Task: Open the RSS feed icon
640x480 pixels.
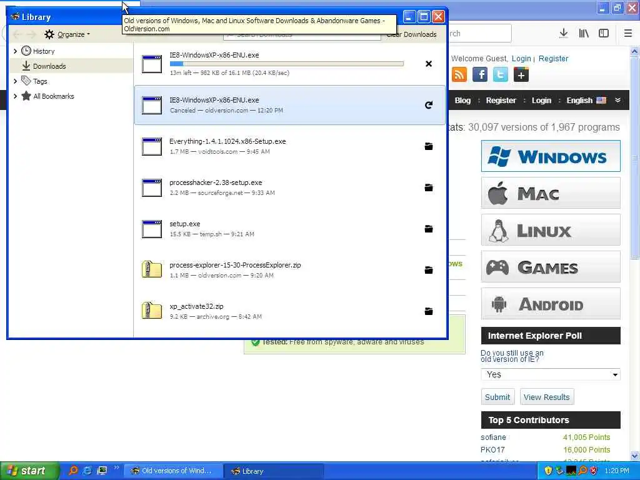Action: coord(459,75)
